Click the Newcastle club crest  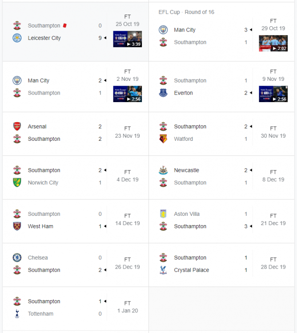163,170
